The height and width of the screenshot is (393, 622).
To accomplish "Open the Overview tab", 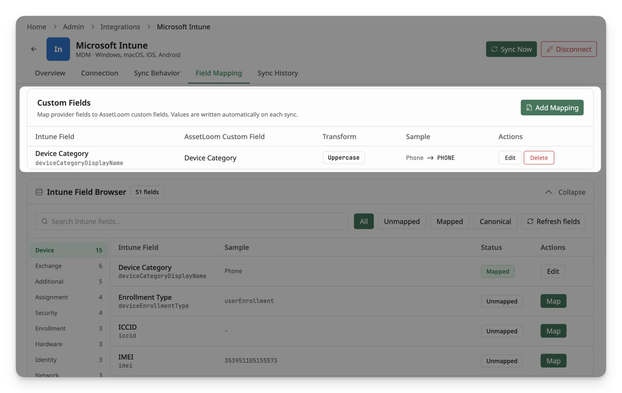I will pos(50,73).
